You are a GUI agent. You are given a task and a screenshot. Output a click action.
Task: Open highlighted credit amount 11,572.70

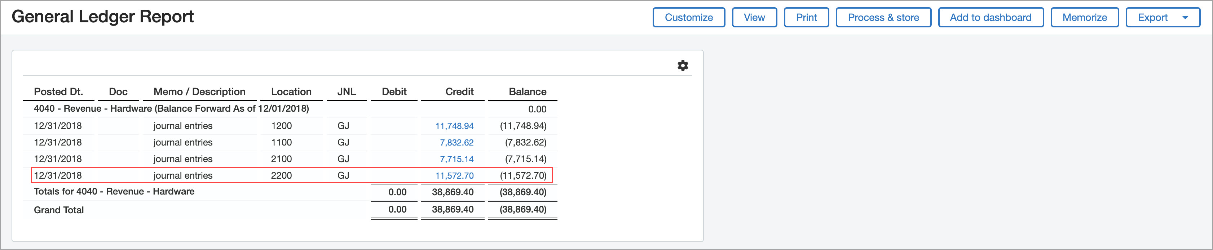(x=454, y=175)
